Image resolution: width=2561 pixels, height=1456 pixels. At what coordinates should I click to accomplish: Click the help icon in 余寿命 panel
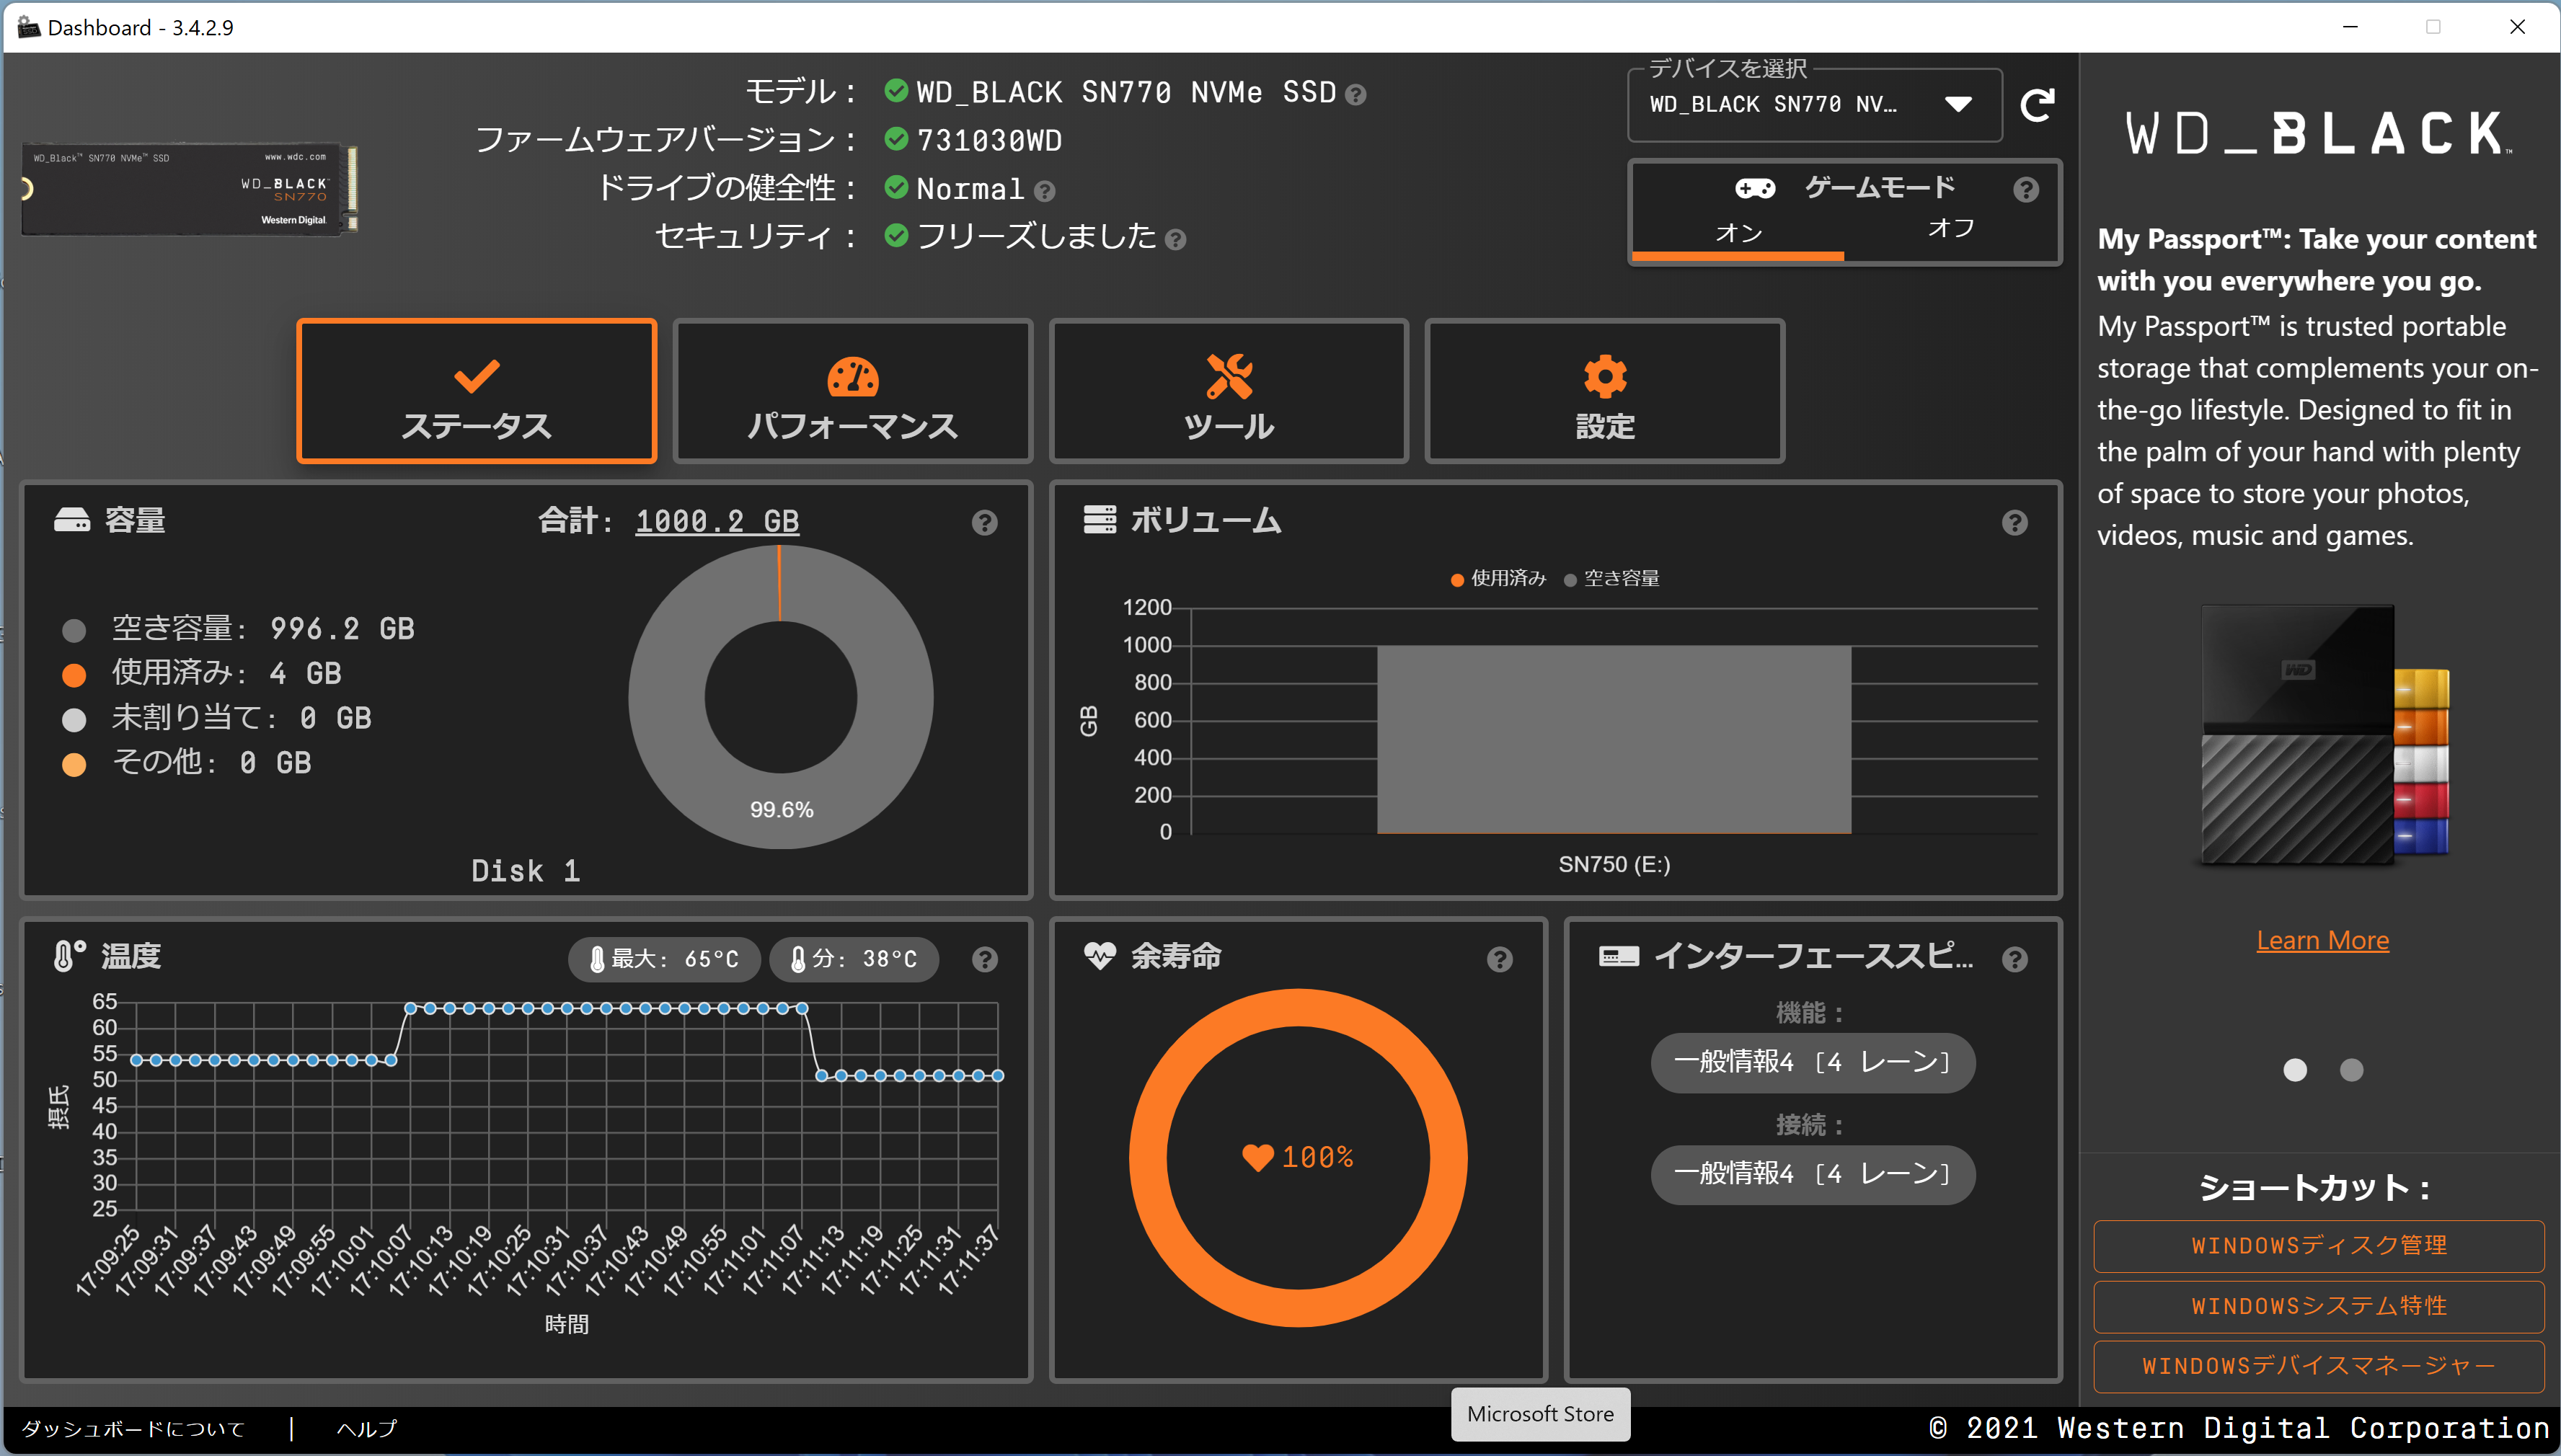pos(1499,960)
